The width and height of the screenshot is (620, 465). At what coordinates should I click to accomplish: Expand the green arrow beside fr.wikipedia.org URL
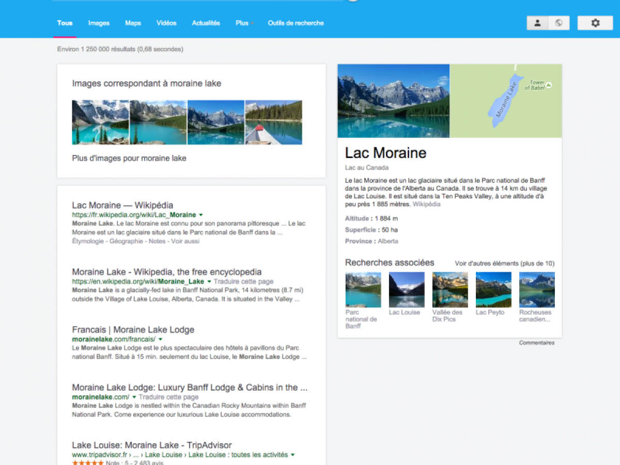(x=201, y=215)
